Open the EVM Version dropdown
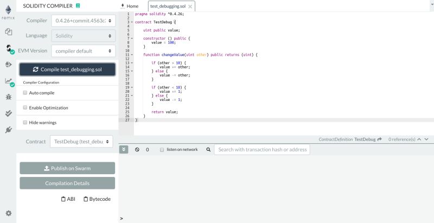The width and height of the screenshot is (434, 223). click(x=84, y=51)
